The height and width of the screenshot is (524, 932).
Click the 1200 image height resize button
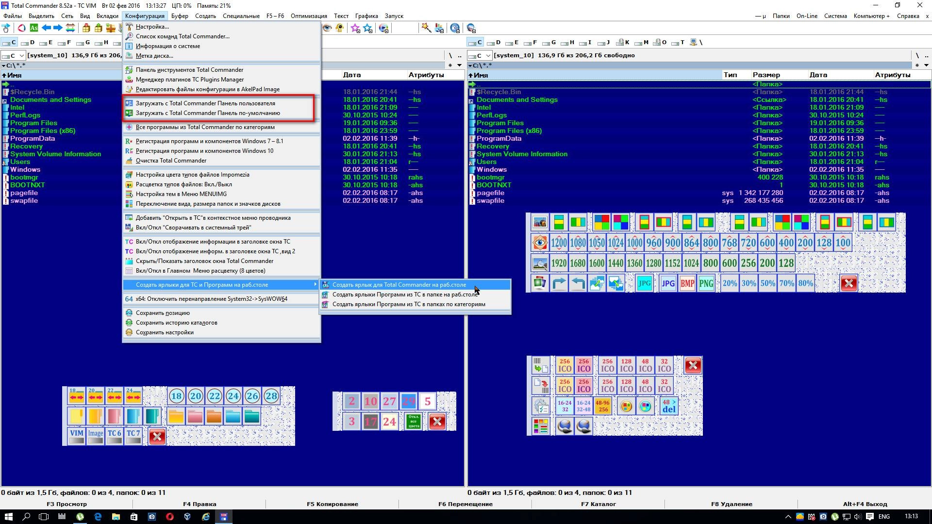coord(559,243)
